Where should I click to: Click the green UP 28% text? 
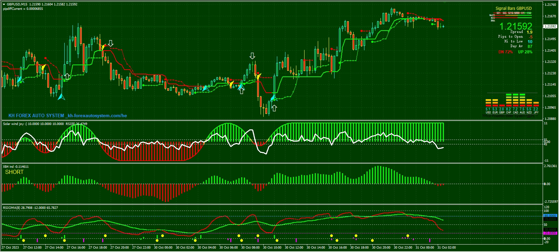[525, 52]
